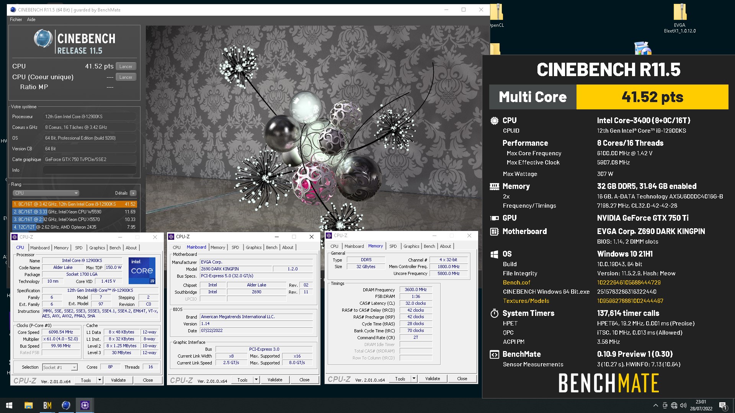Click the Meet Now camera tray icon
Viewport: 735px width, 413px height.
(665, 405)
